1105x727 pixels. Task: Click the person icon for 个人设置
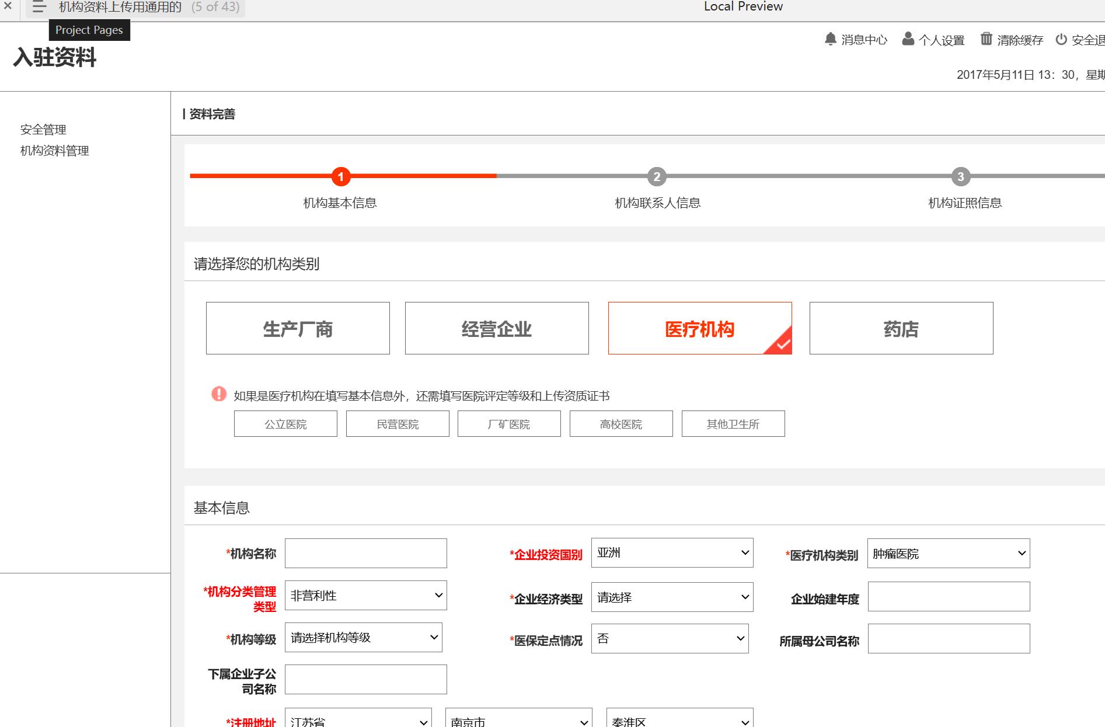(908, 39)
